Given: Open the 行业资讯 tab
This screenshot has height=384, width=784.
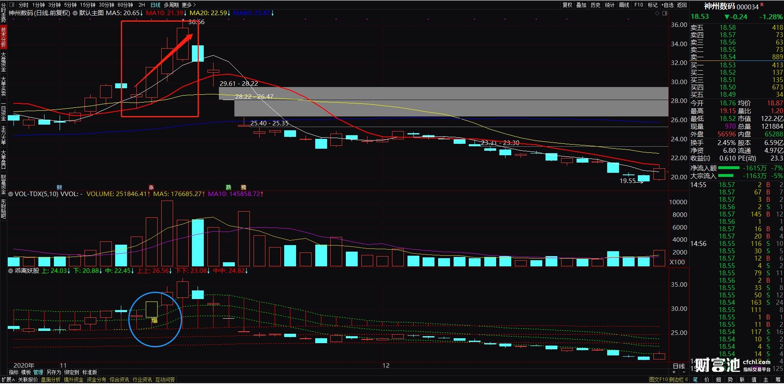Looking at the screenshot, I should [x=142, y=380].
